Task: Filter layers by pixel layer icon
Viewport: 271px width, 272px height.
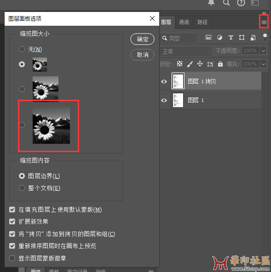Action: pos(208,37)
